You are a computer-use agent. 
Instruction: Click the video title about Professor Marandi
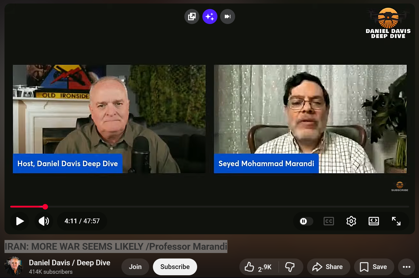point(116,246)
